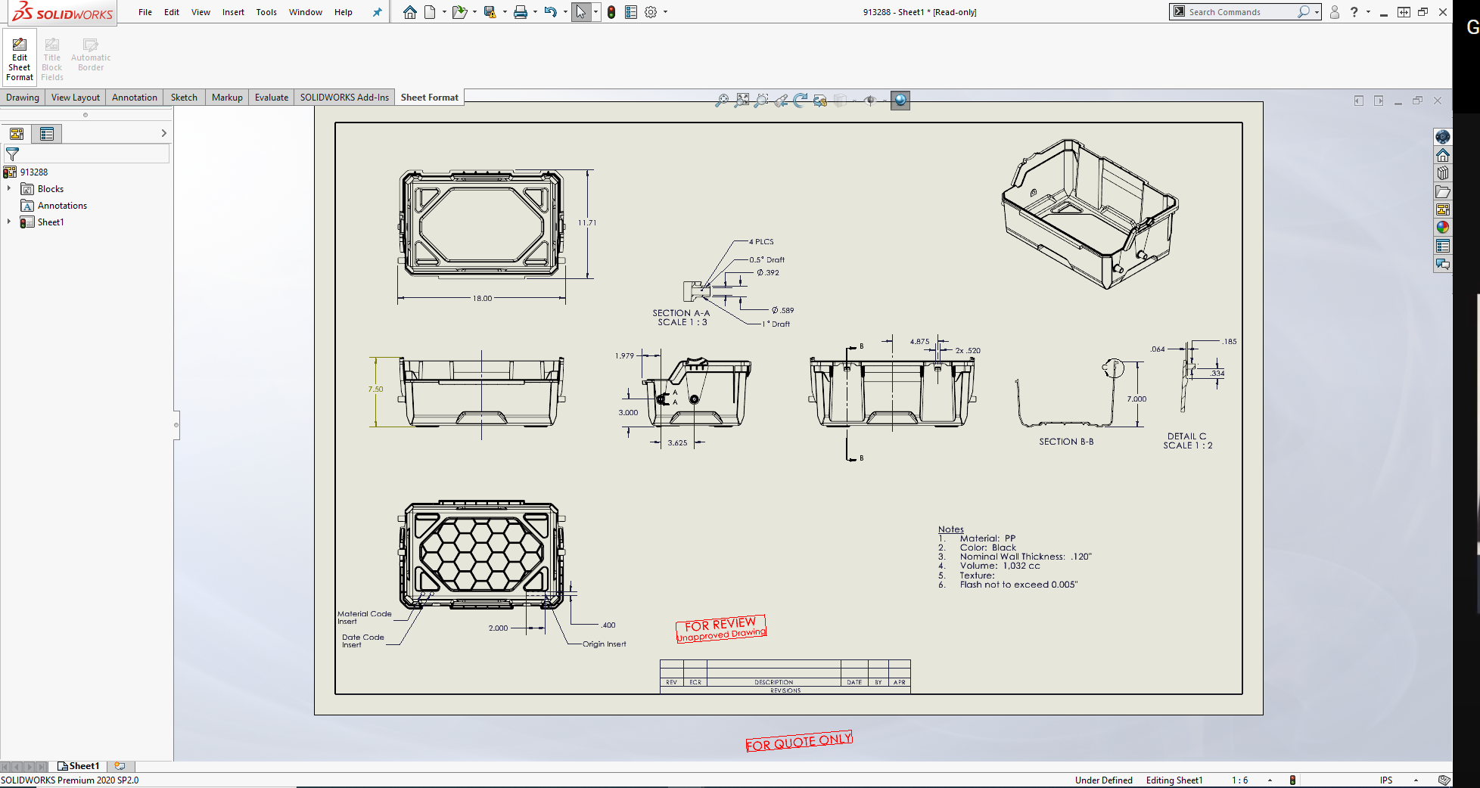Click the Undo arrow icon
The height and width of the screenshot is (788, 1480).
coord(551,12)
